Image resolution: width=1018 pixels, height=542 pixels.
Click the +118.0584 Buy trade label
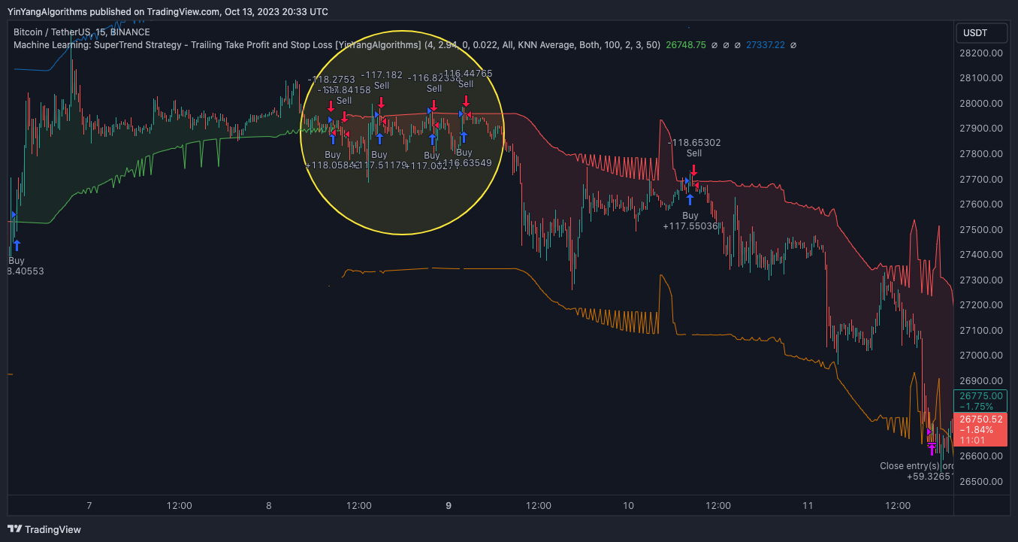pyautogui.click(x=332, y=159)
